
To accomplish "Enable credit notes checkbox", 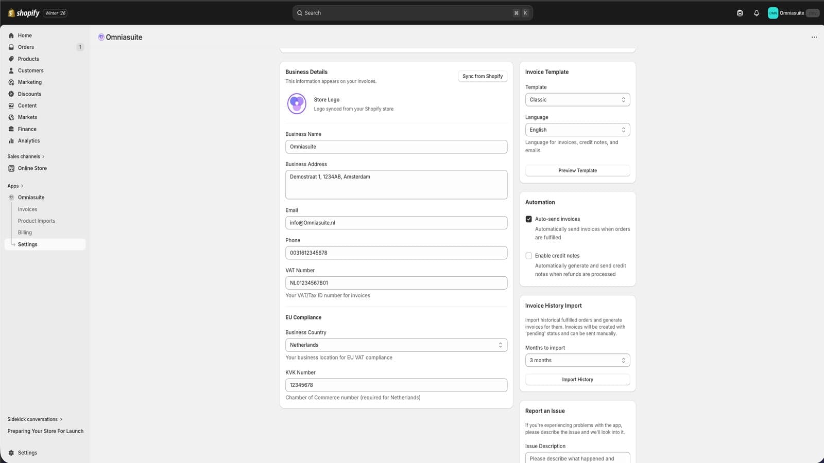I will point(528,256).
